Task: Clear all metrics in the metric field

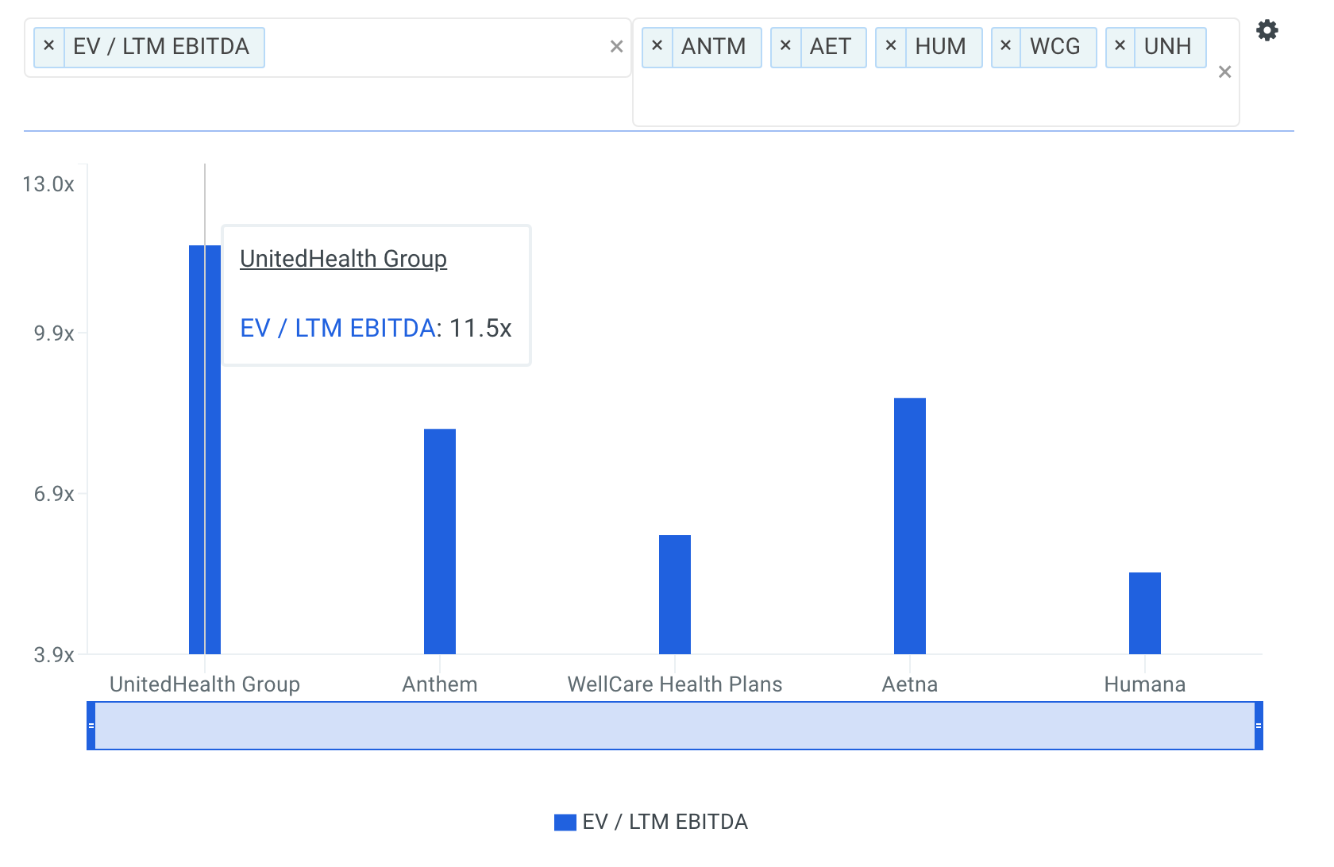Action: click(616, 47)
